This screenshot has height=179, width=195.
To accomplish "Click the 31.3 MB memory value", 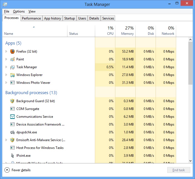I will (128, 83).
